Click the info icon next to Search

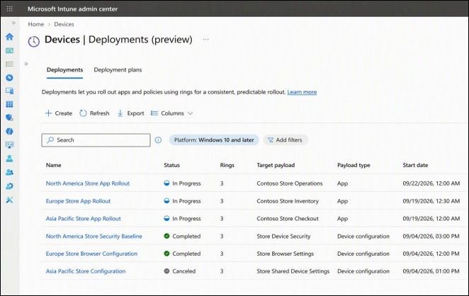pos(158,140)
